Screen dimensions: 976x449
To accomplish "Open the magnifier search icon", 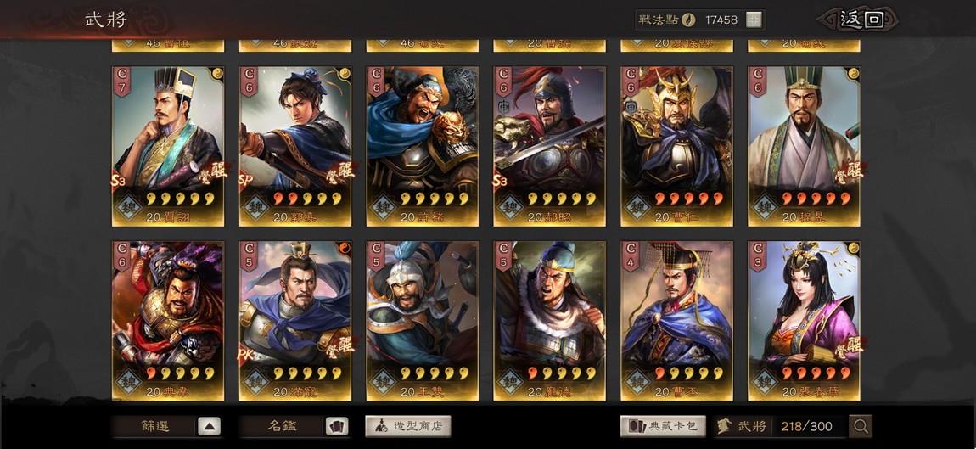I will click(x=861, y=427).
